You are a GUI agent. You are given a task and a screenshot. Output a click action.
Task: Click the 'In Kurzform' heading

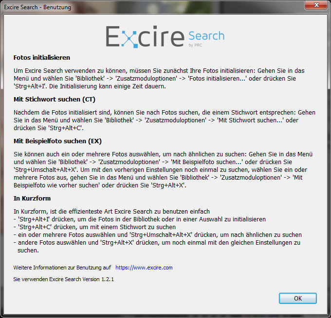(32, 199)
